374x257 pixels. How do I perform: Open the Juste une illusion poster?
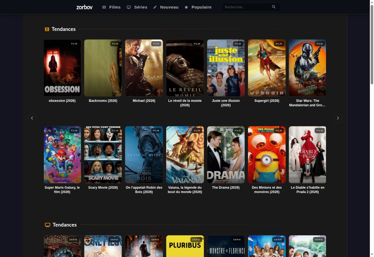[x=226, y=68]
